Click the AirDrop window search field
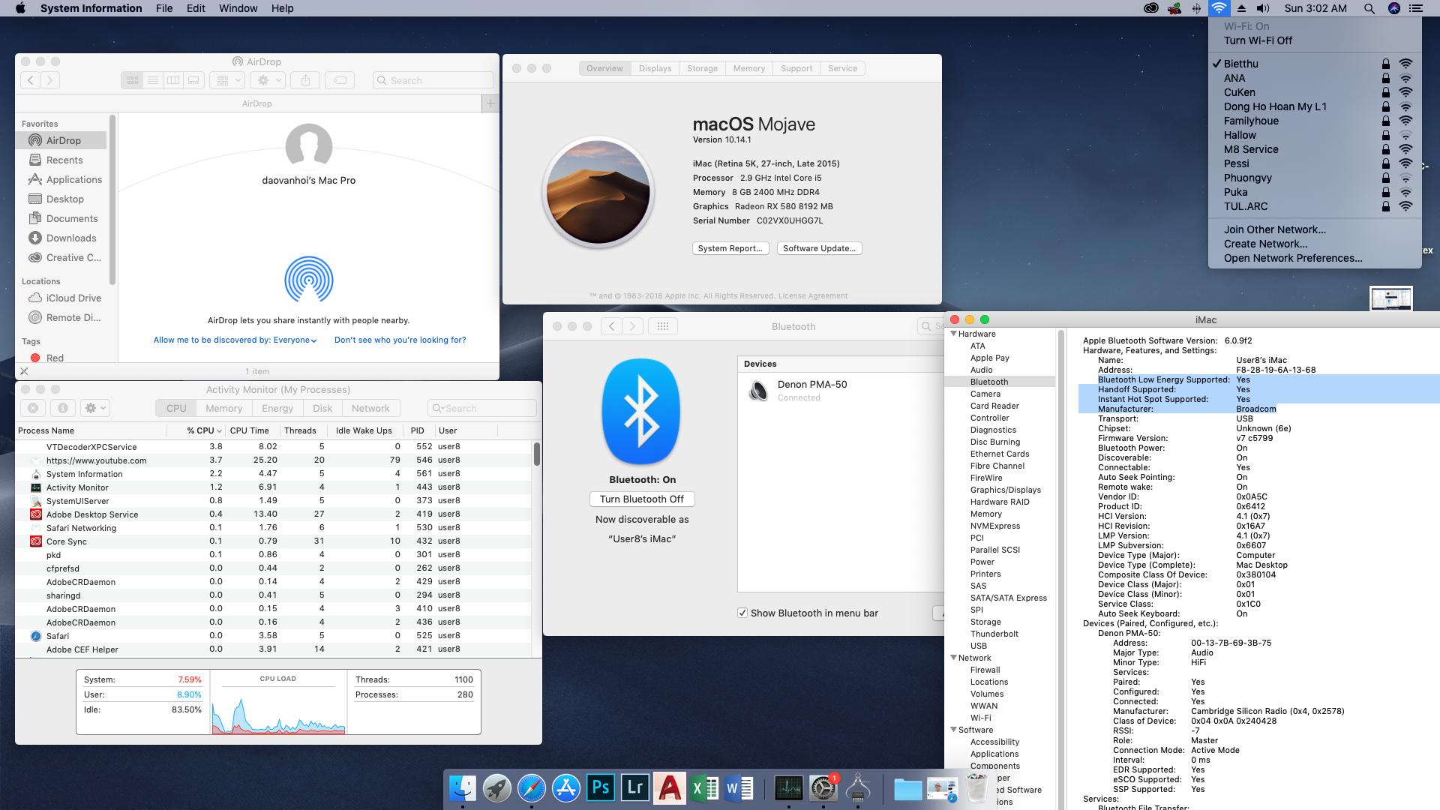This screenshot has height=810, width=1440. [x=433, y=80]
